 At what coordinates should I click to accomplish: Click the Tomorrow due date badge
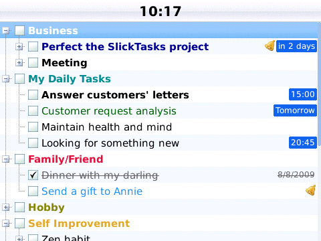point(295,110)
